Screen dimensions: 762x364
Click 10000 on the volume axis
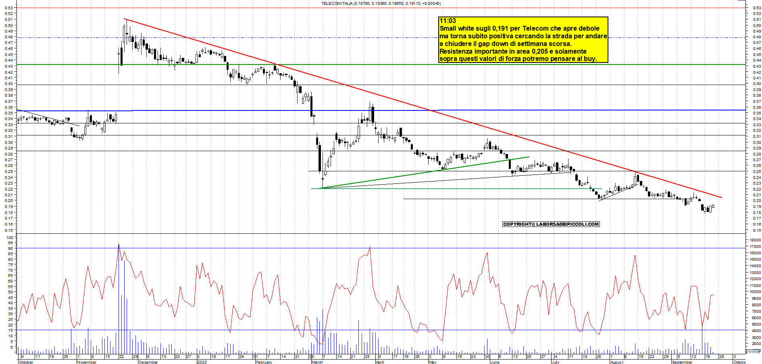(755, 292)
